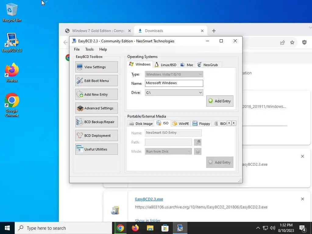This screenshot has height=234, width=312.
Task: Switch to the WinPE tab
Action: coord(181,124)
